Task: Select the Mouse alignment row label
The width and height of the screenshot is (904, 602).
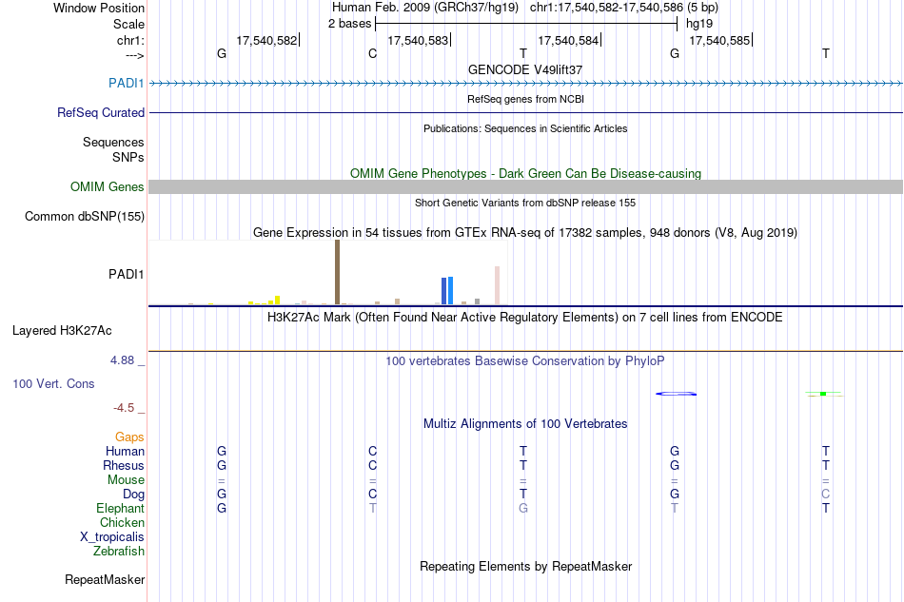Action: pos(126,480)
